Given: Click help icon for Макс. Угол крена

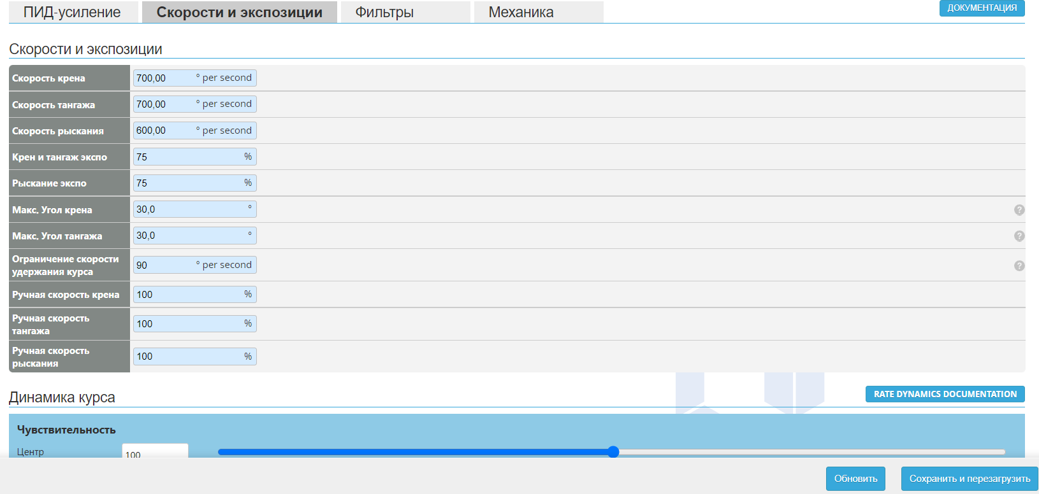Looking at the screenshot, I should (1019, 210).
